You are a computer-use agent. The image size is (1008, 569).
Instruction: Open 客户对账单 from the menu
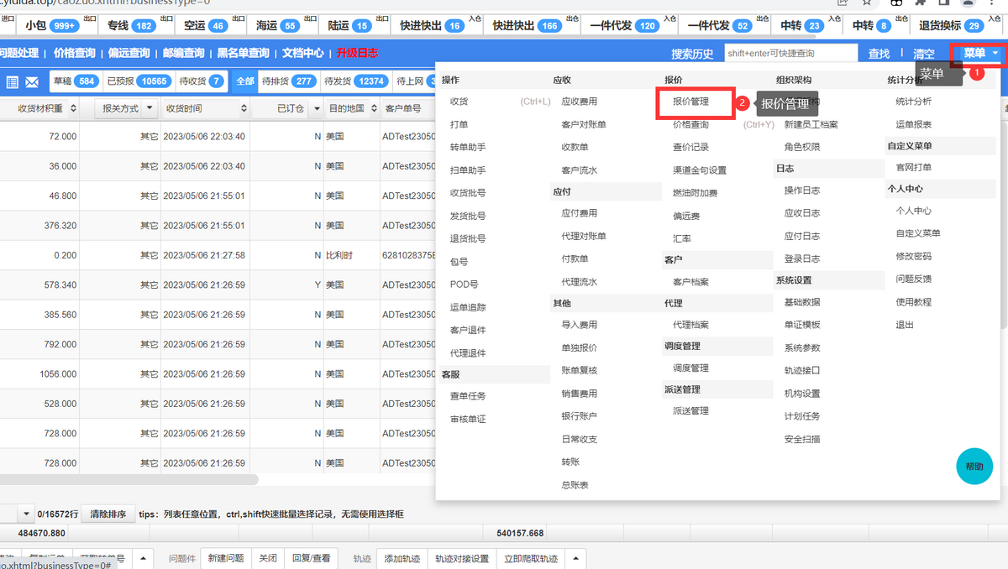pos(583,124)
